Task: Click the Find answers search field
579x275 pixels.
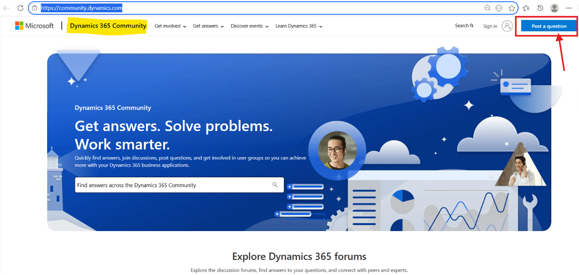Action: [x=179, y=185]
